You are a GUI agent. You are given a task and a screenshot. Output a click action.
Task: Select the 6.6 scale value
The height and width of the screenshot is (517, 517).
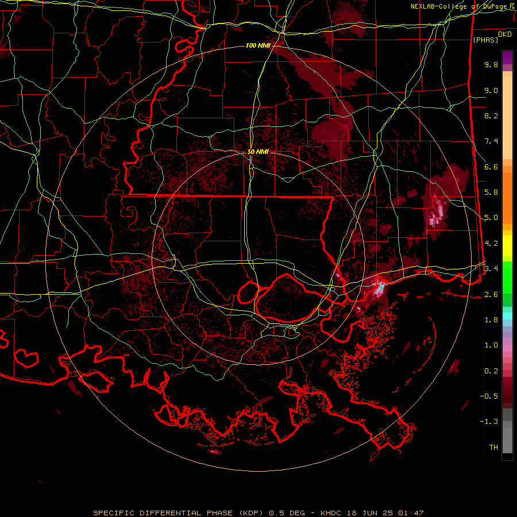click(491, 167)
